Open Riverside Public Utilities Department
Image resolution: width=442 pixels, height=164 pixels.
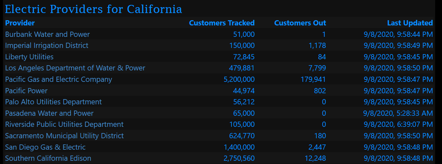point(64,124)
